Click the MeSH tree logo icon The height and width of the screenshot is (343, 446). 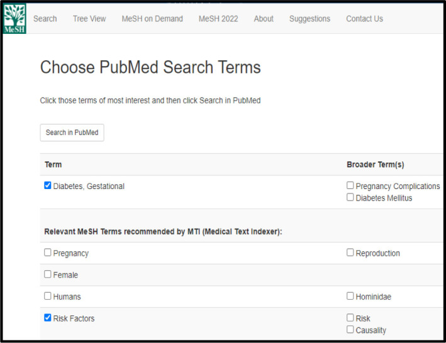(14, 18)
